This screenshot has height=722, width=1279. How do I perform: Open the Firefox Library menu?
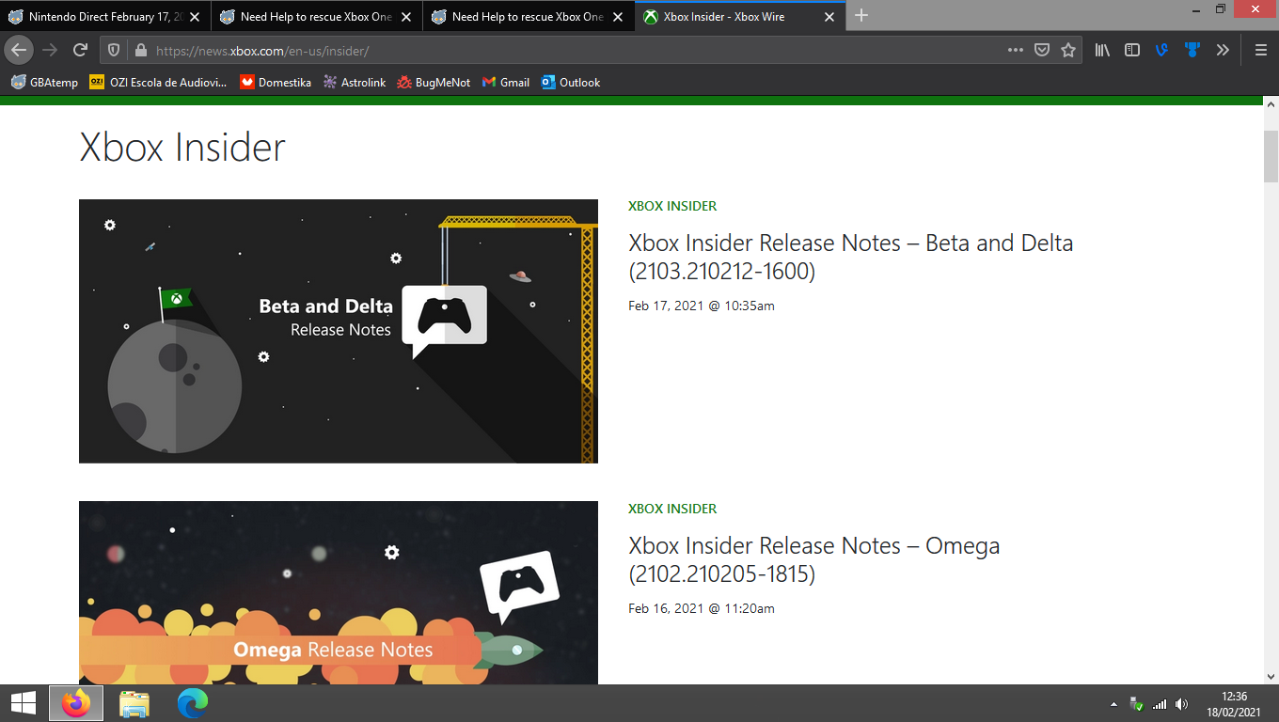(x=1102, y=51)
